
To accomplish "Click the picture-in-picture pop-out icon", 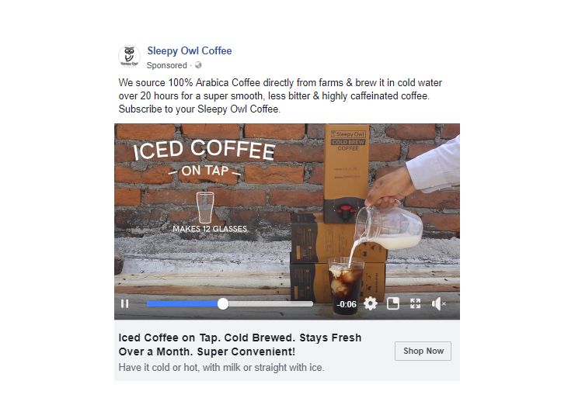I will tap(392, 303).
